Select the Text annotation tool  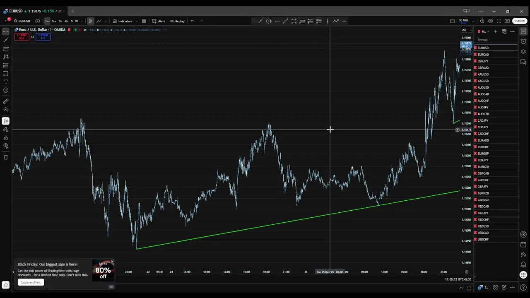[x=6, y=82]
